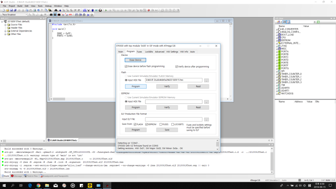Click the Flash Program button

click(x=136, y=87)
